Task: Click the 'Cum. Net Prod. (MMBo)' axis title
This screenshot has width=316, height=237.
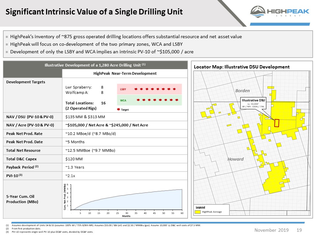Action: (65, 197)
